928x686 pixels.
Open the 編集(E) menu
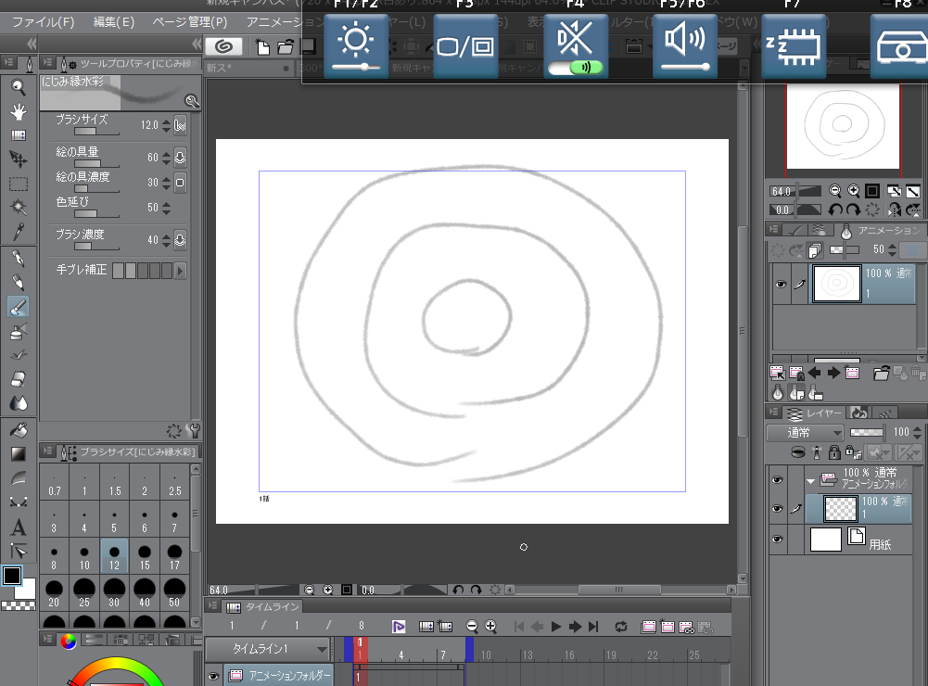114,21
